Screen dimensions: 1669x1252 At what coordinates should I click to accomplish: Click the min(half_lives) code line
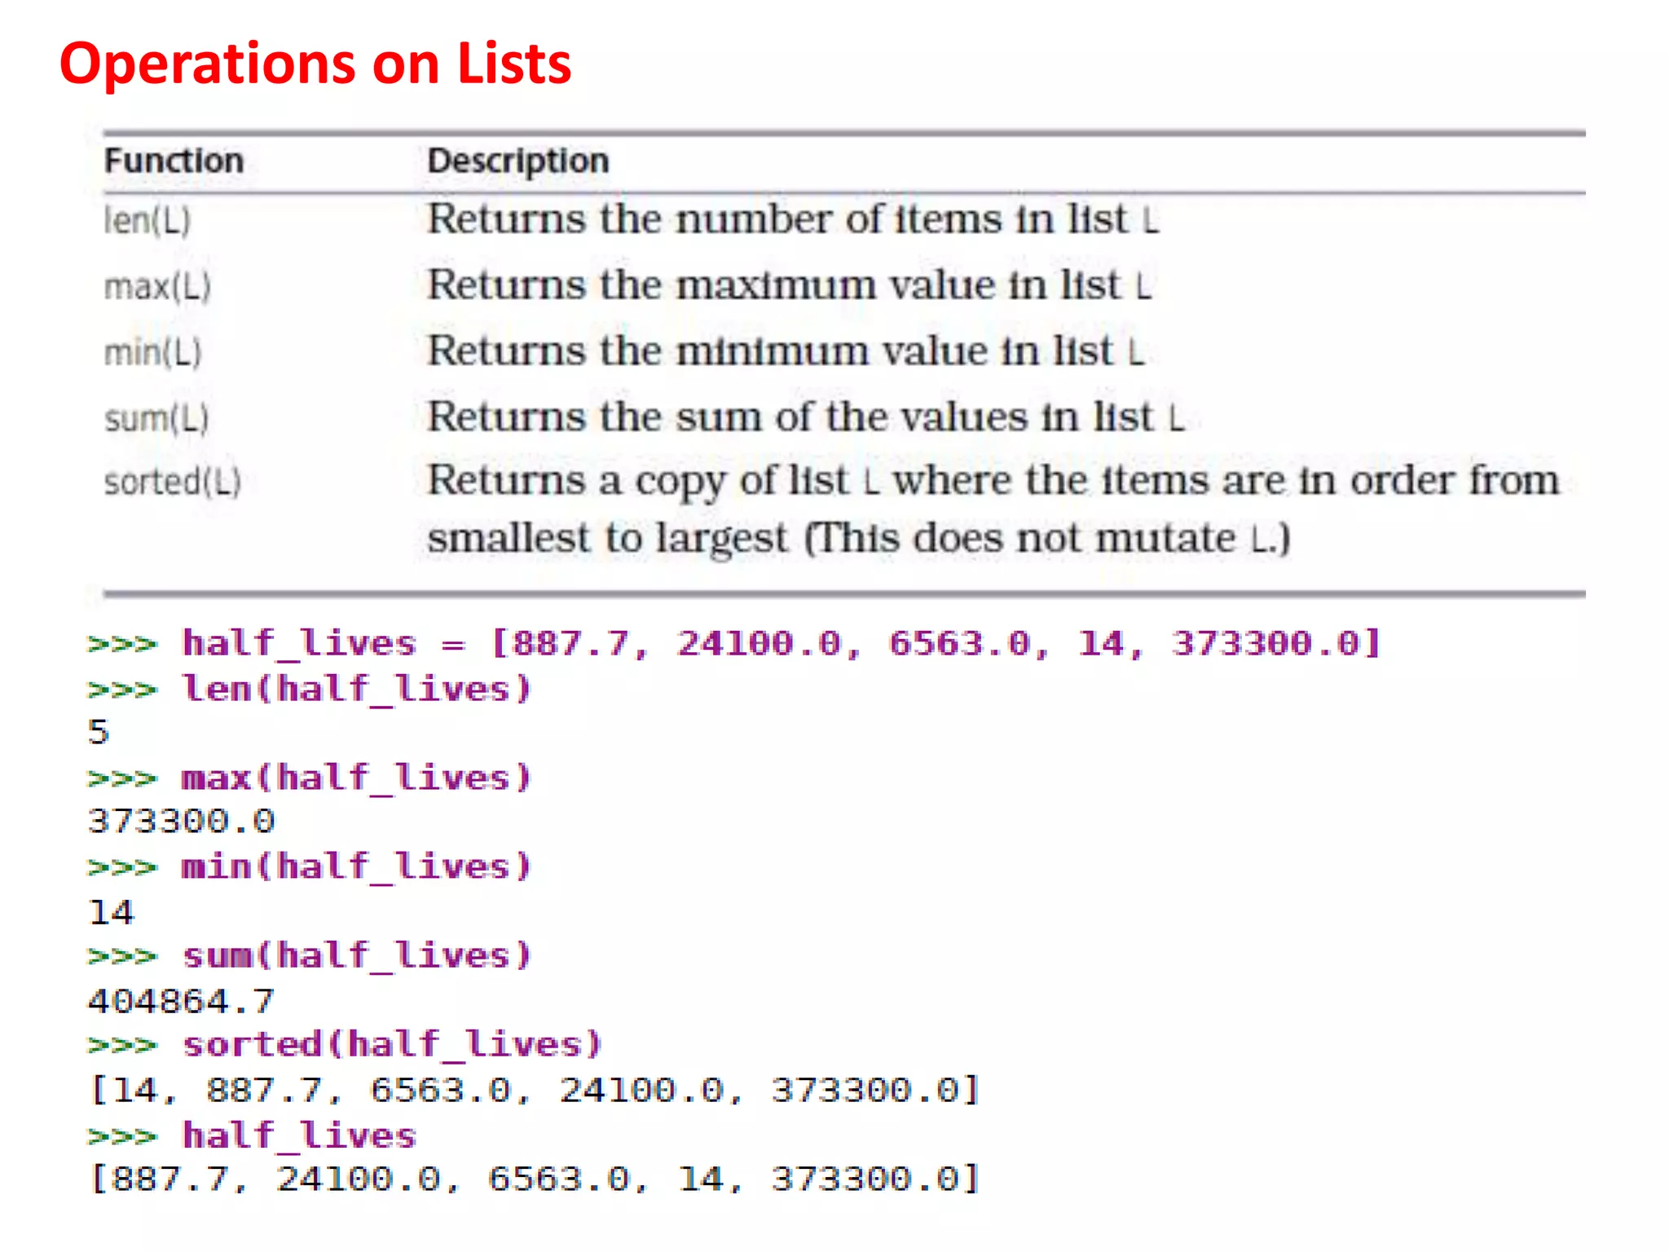(310, 866)
